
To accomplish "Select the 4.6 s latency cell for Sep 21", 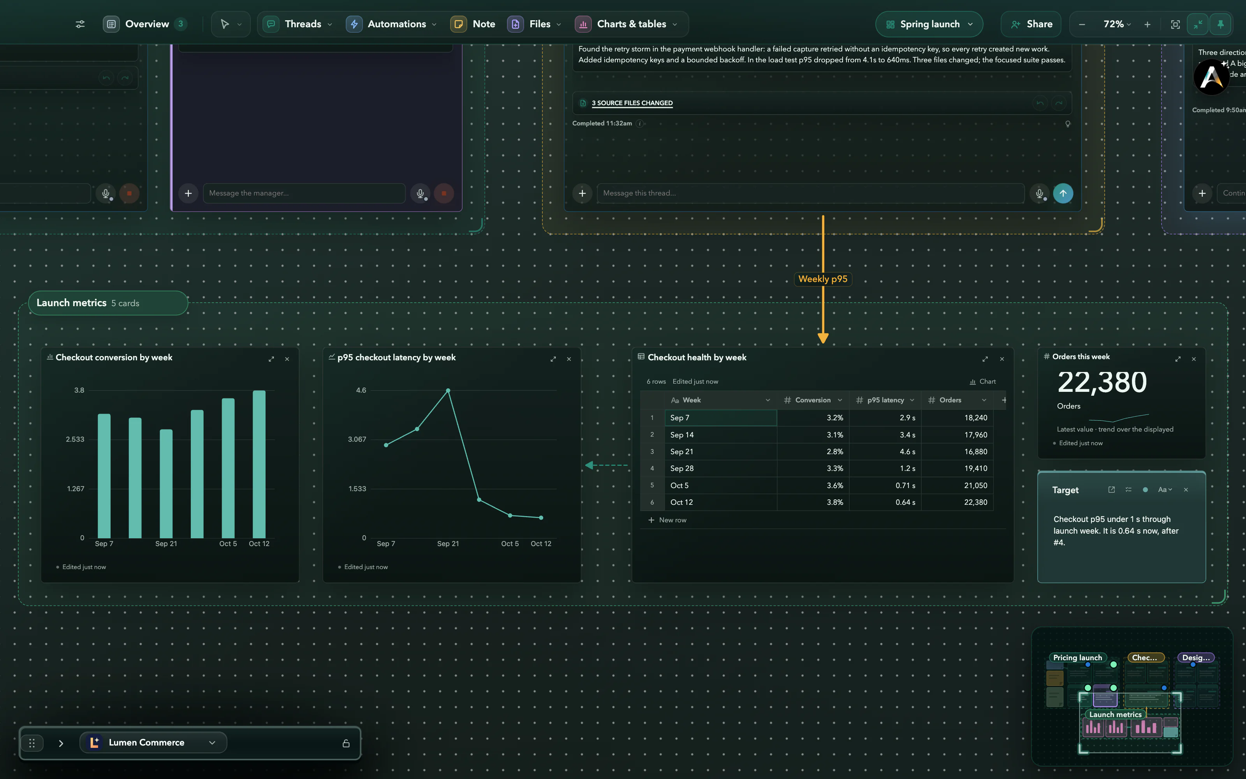I will click(885, 452).
